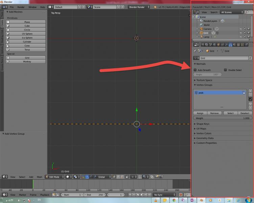Select the rotate manipulator icon

click(91, 177)
